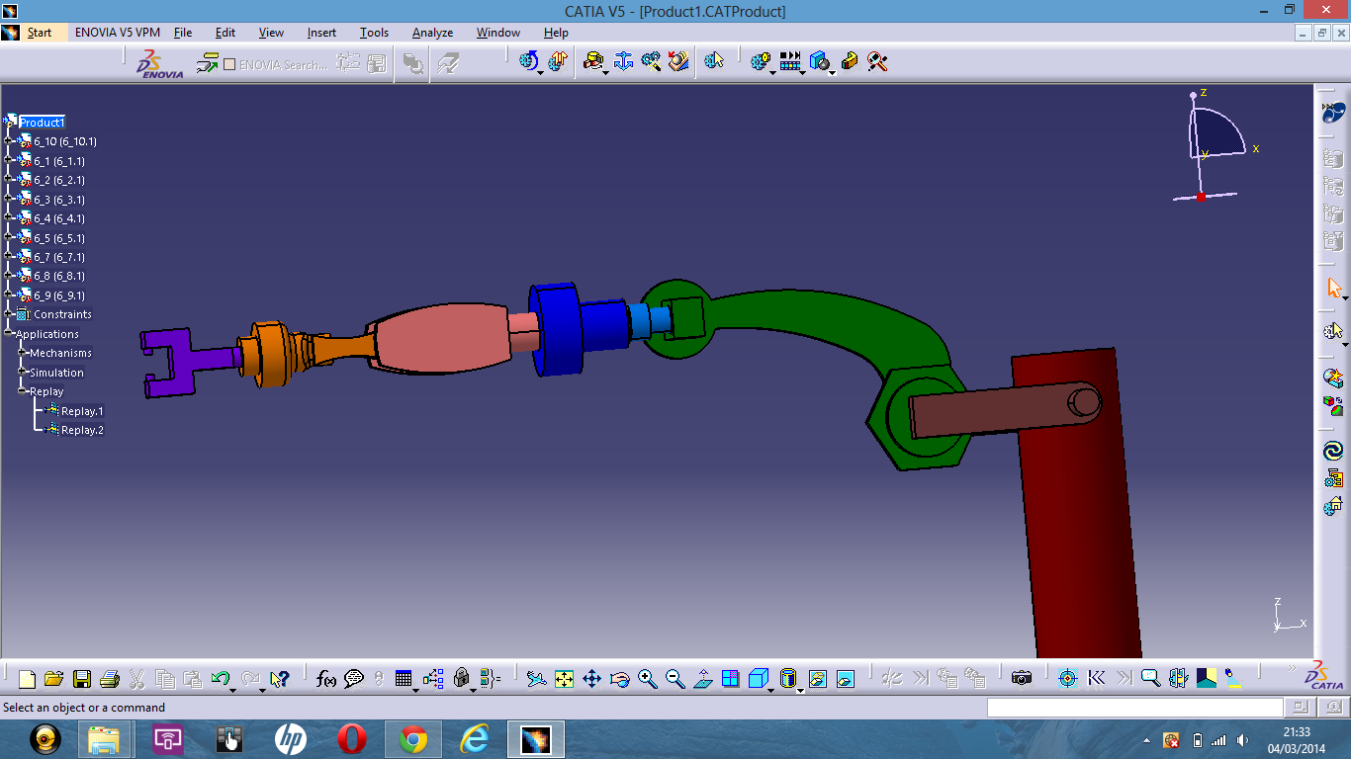Open Chrome from the taskbar
This screenshot has width=1351, height=759.
click(413, 739)
